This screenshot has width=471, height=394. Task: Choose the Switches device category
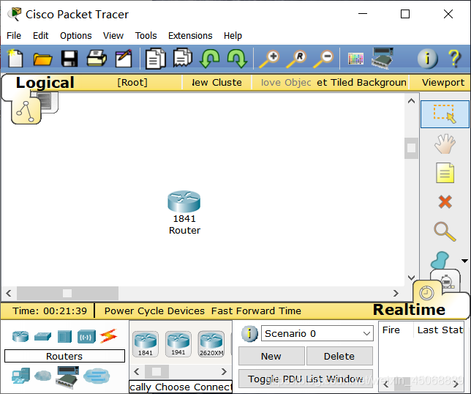tap(42, 336)
